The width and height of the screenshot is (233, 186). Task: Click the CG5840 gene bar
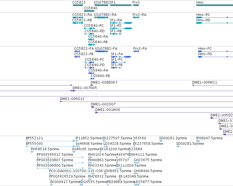coord(90,11)
